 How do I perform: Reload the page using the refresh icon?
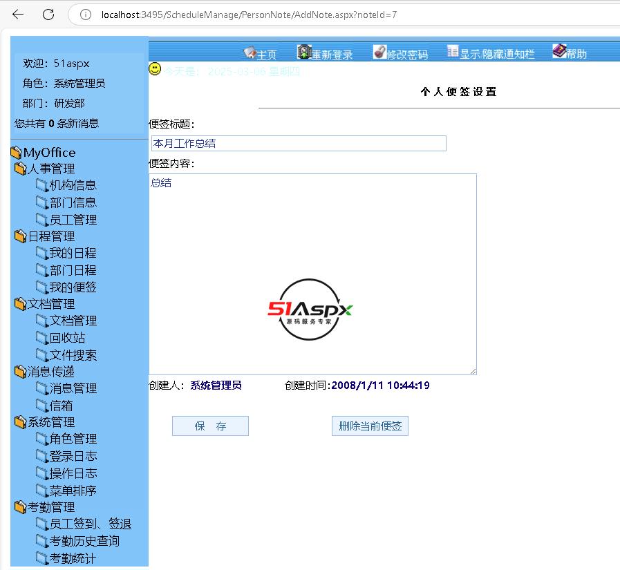pyautogui.click(x=48, y=15)
